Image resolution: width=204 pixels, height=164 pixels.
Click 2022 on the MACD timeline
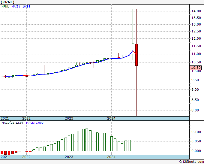tap(26, 157)
